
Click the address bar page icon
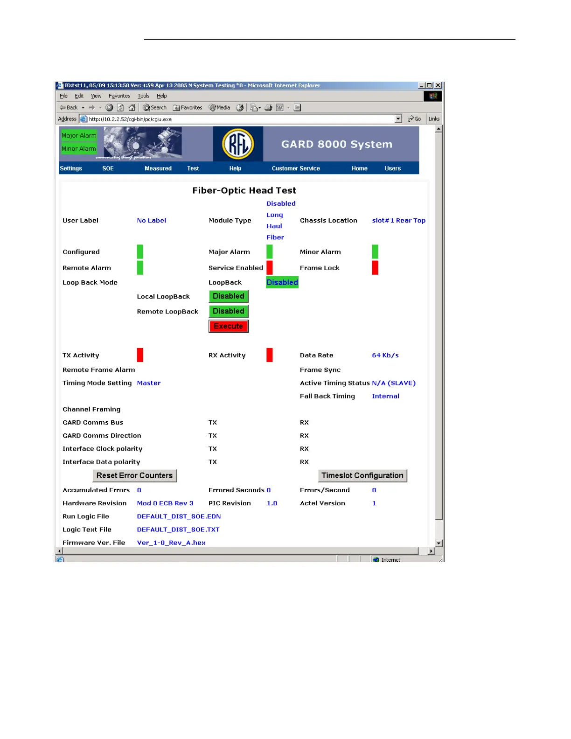point(84,119)
